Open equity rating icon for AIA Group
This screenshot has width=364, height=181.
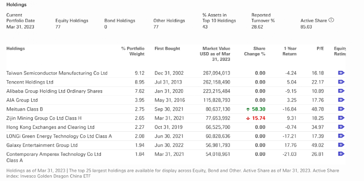[x=341, y=100]
